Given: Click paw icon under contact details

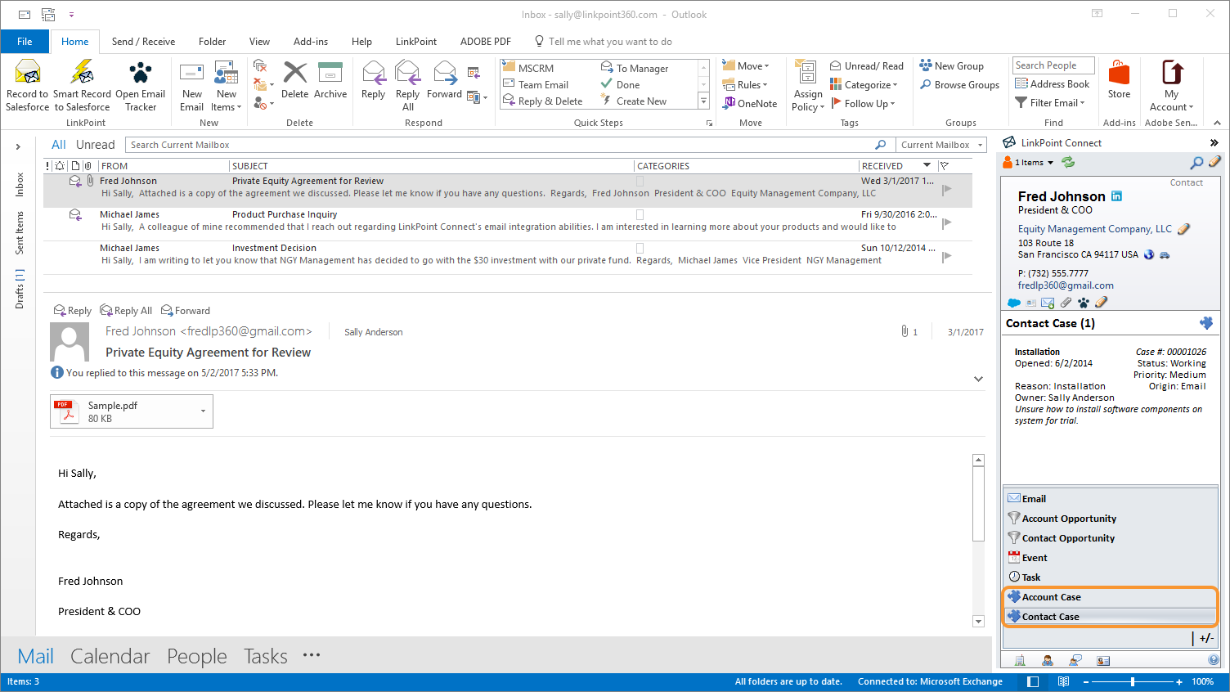Looking at the screenshot, I should coord(1084,303).
